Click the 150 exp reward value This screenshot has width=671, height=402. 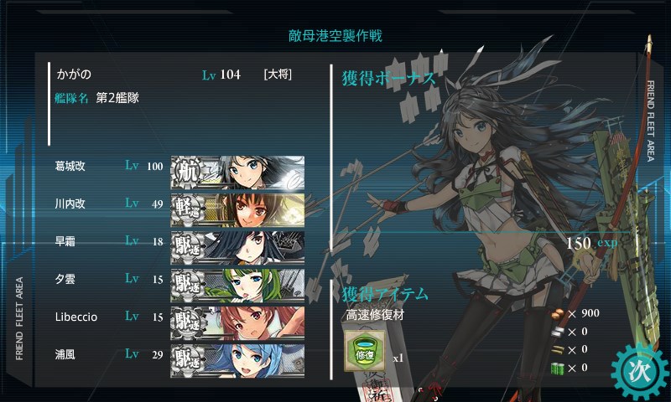tap(592, 243)
